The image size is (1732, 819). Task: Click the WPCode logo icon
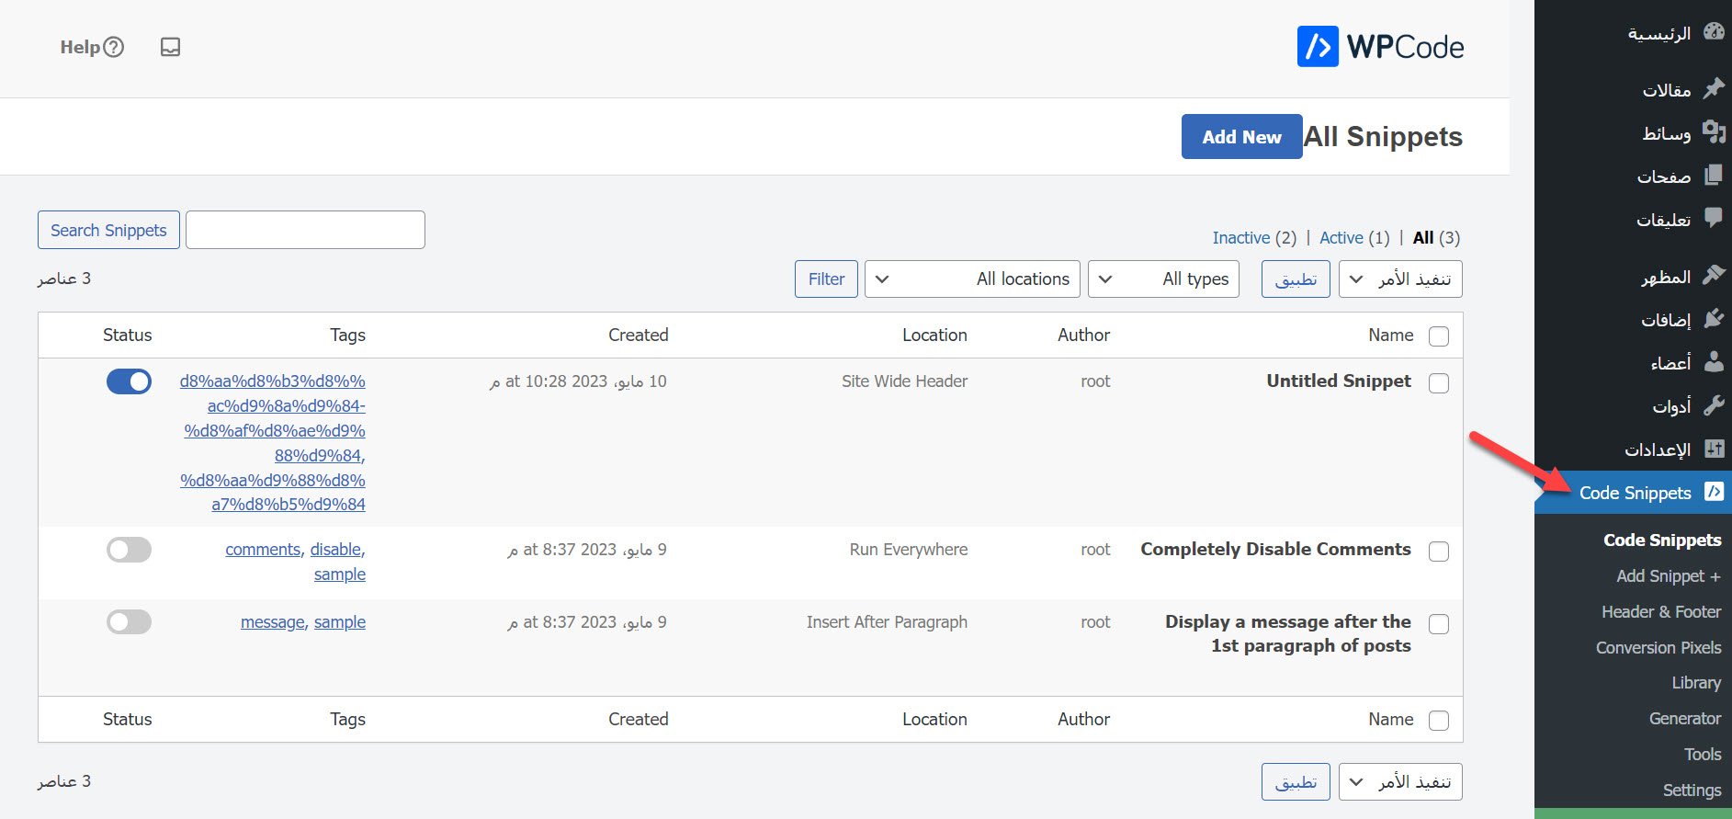click(1318, 46)
